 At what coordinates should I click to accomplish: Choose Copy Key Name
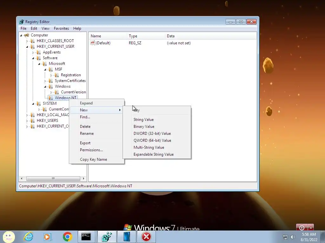point(96,159)
